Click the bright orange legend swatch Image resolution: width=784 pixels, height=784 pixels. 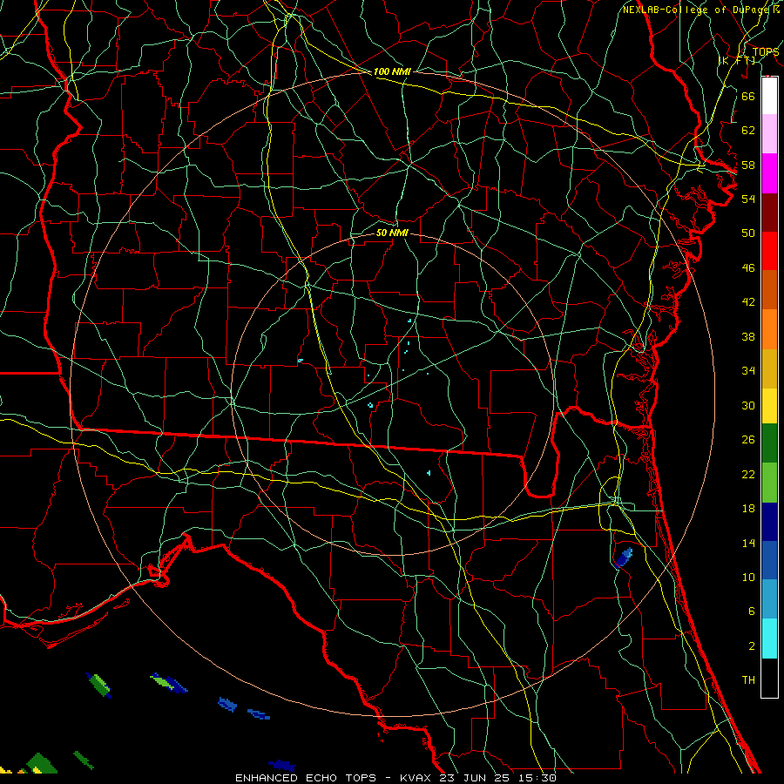tap(769, 329)
